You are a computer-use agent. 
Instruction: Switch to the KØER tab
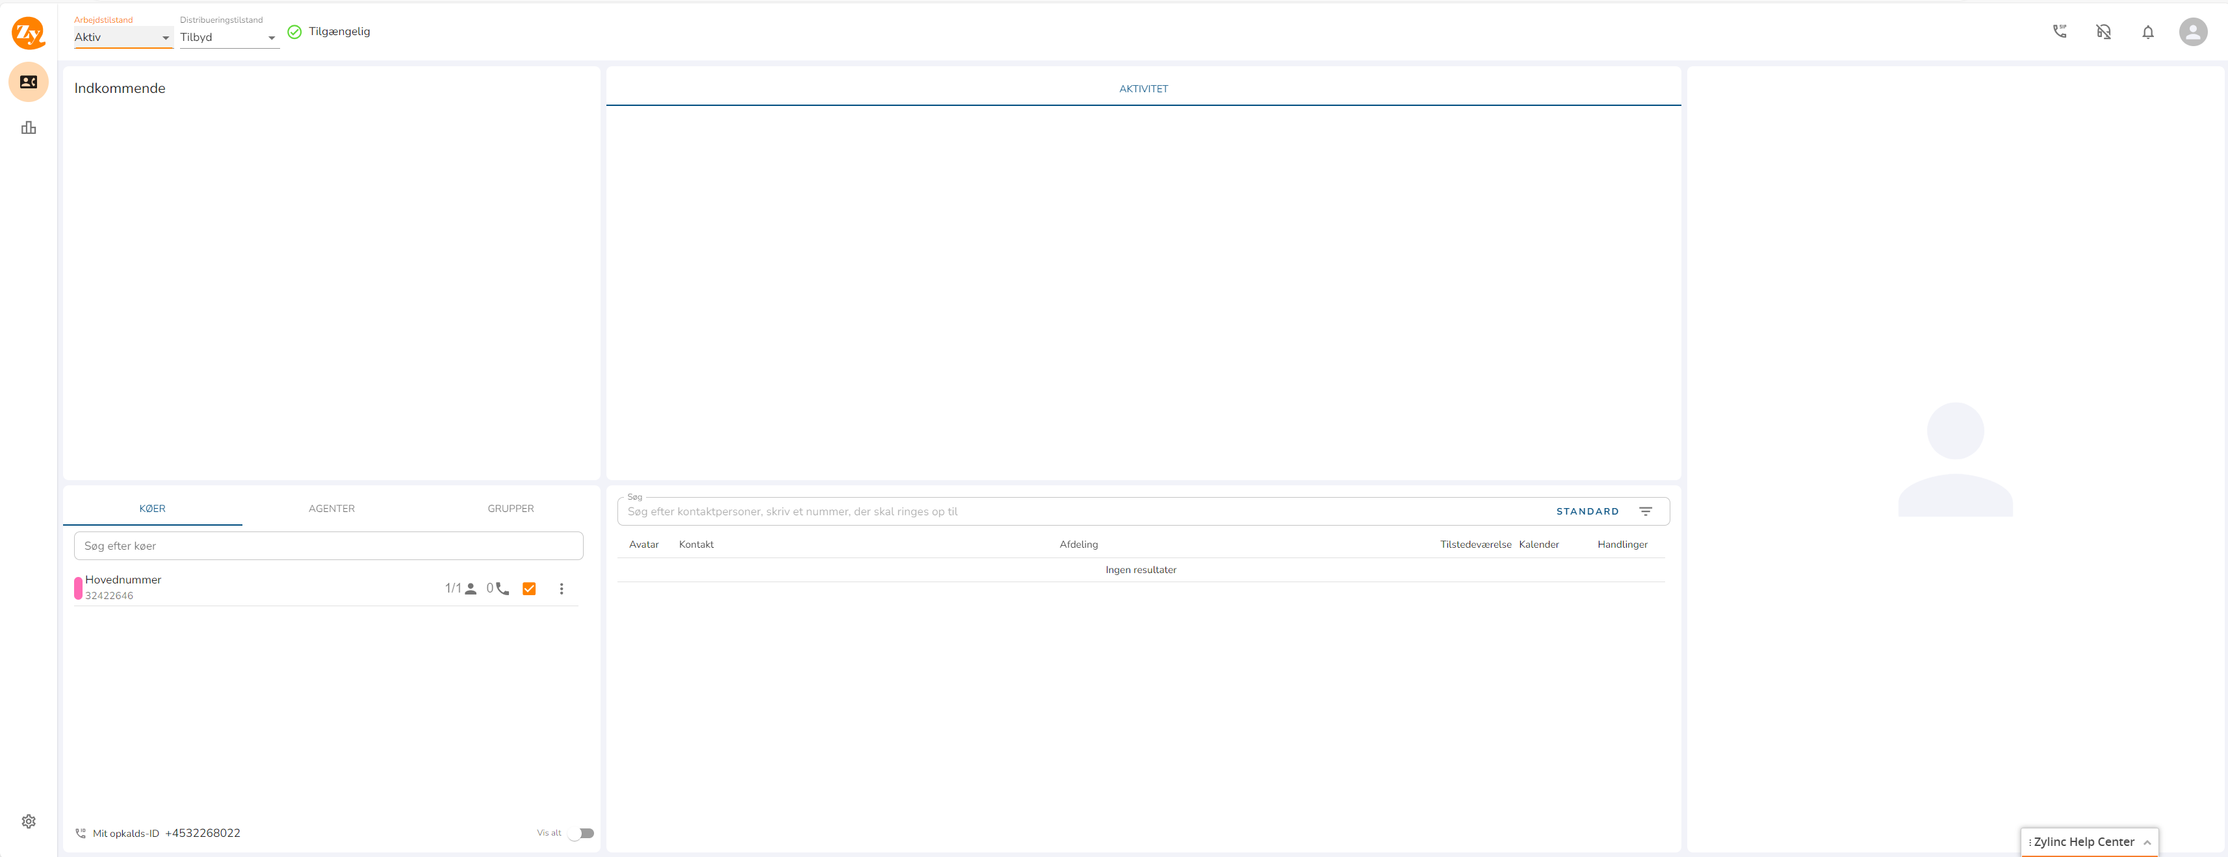point(152,509)
